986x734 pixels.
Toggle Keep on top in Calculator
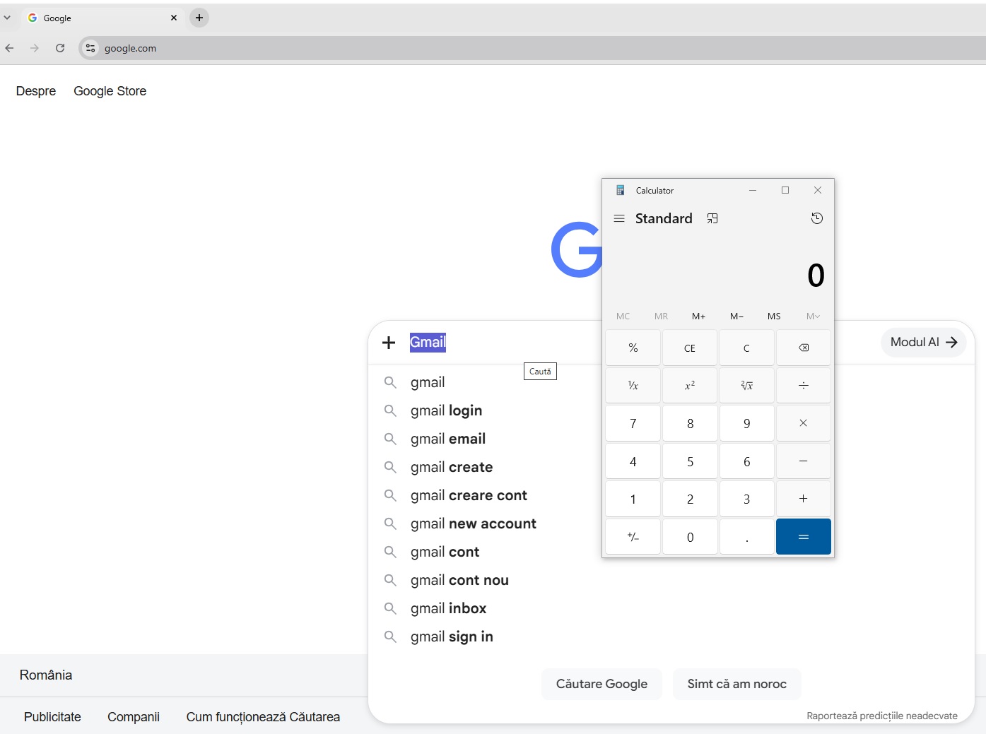[712, 218]
